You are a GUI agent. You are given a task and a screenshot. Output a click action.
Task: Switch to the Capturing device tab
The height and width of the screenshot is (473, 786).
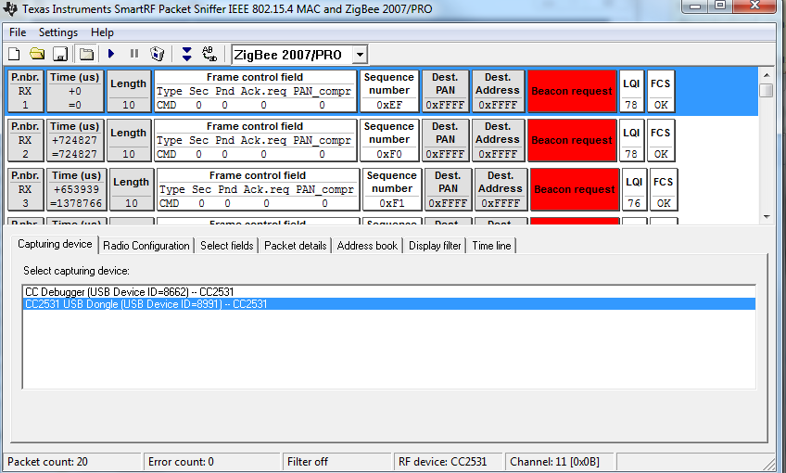(x=55, y=244)
